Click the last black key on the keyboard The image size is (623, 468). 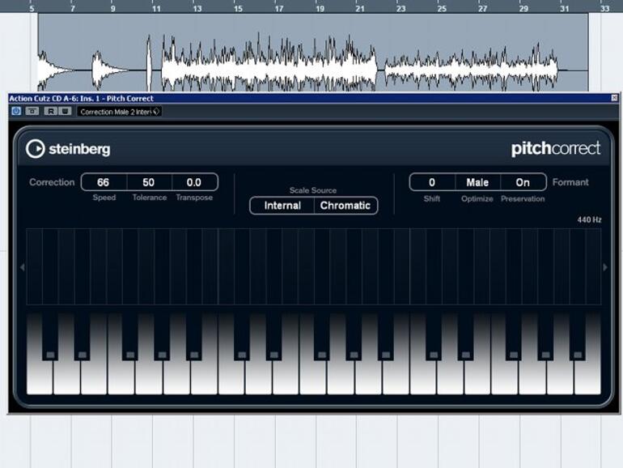[x=578, y=336]
